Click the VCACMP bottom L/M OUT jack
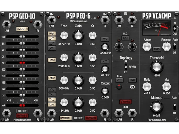 click(119, 113)
